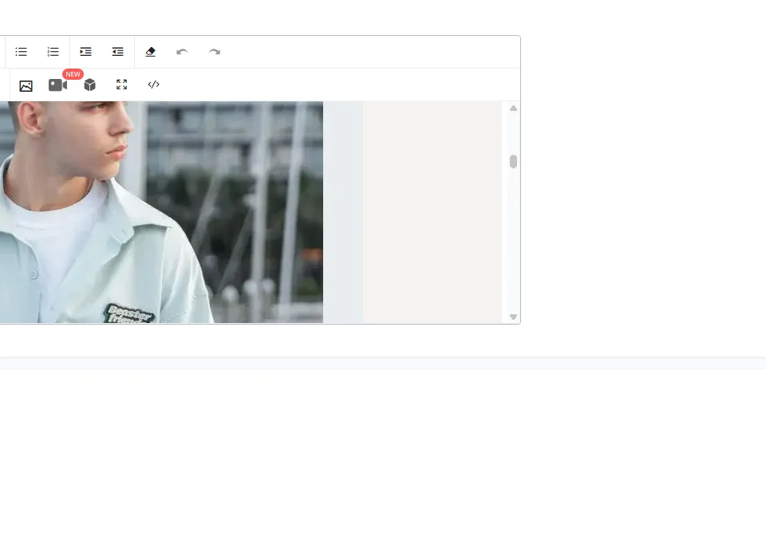Clear formatting with the eraser icon
Viewport: 766px width, 552px height.
tap(151, 52)
